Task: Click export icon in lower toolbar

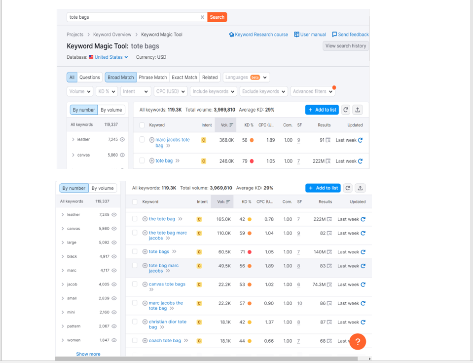Action: point(360,188)
